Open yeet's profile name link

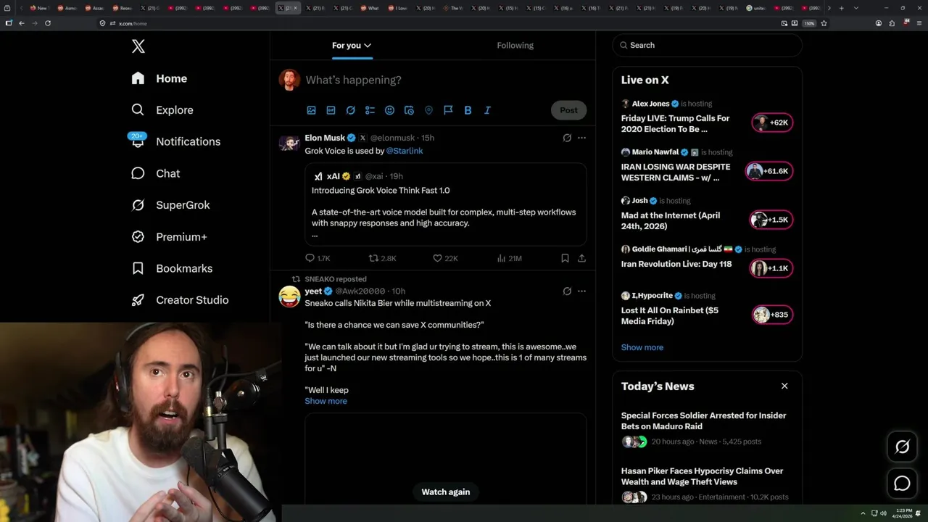pyautogui.click(x=313, y=291)
